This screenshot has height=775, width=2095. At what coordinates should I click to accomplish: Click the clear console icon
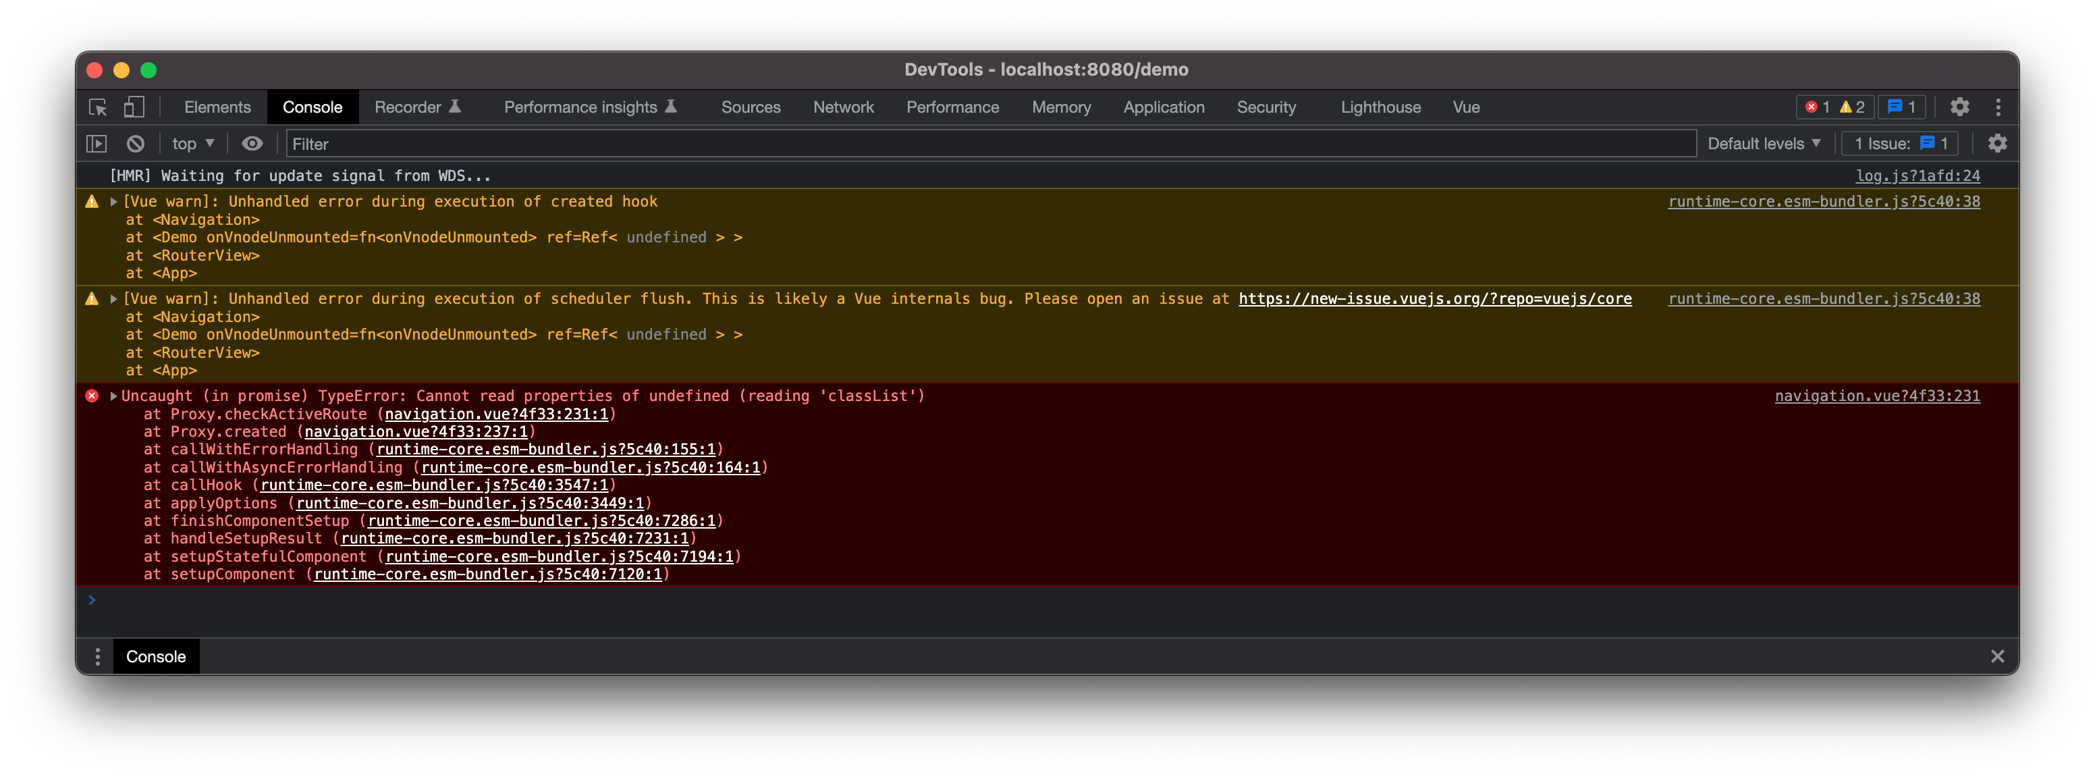[134, 143]
